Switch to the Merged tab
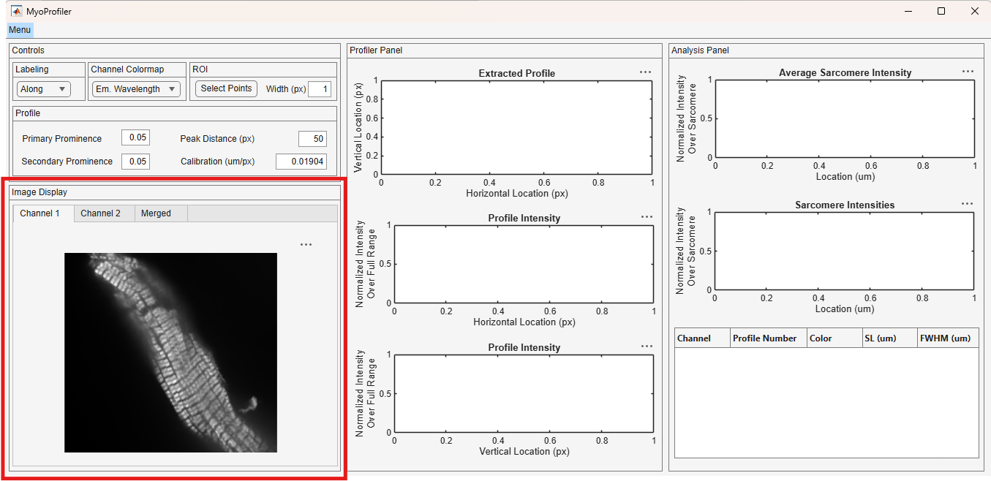Viewport: 991px width, 481px height. tap(156, 213)
